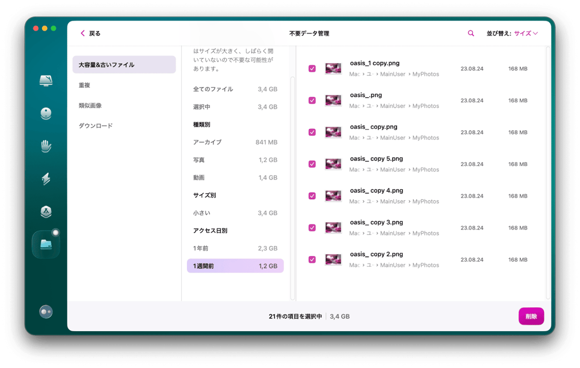Open the Protection hand icon in sidebar

point(46,146)
